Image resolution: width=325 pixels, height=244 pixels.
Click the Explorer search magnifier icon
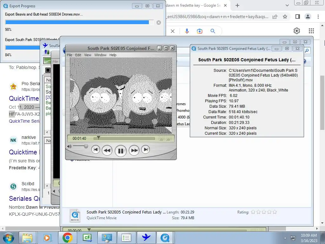pyautogui.click(x=307, y=51)
